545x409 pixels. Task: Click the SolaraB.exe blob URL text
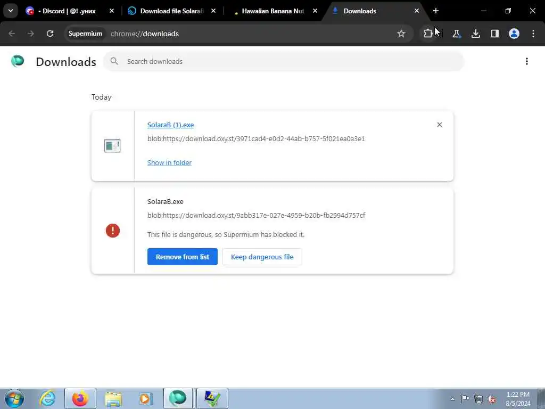(x=256, y=215)
